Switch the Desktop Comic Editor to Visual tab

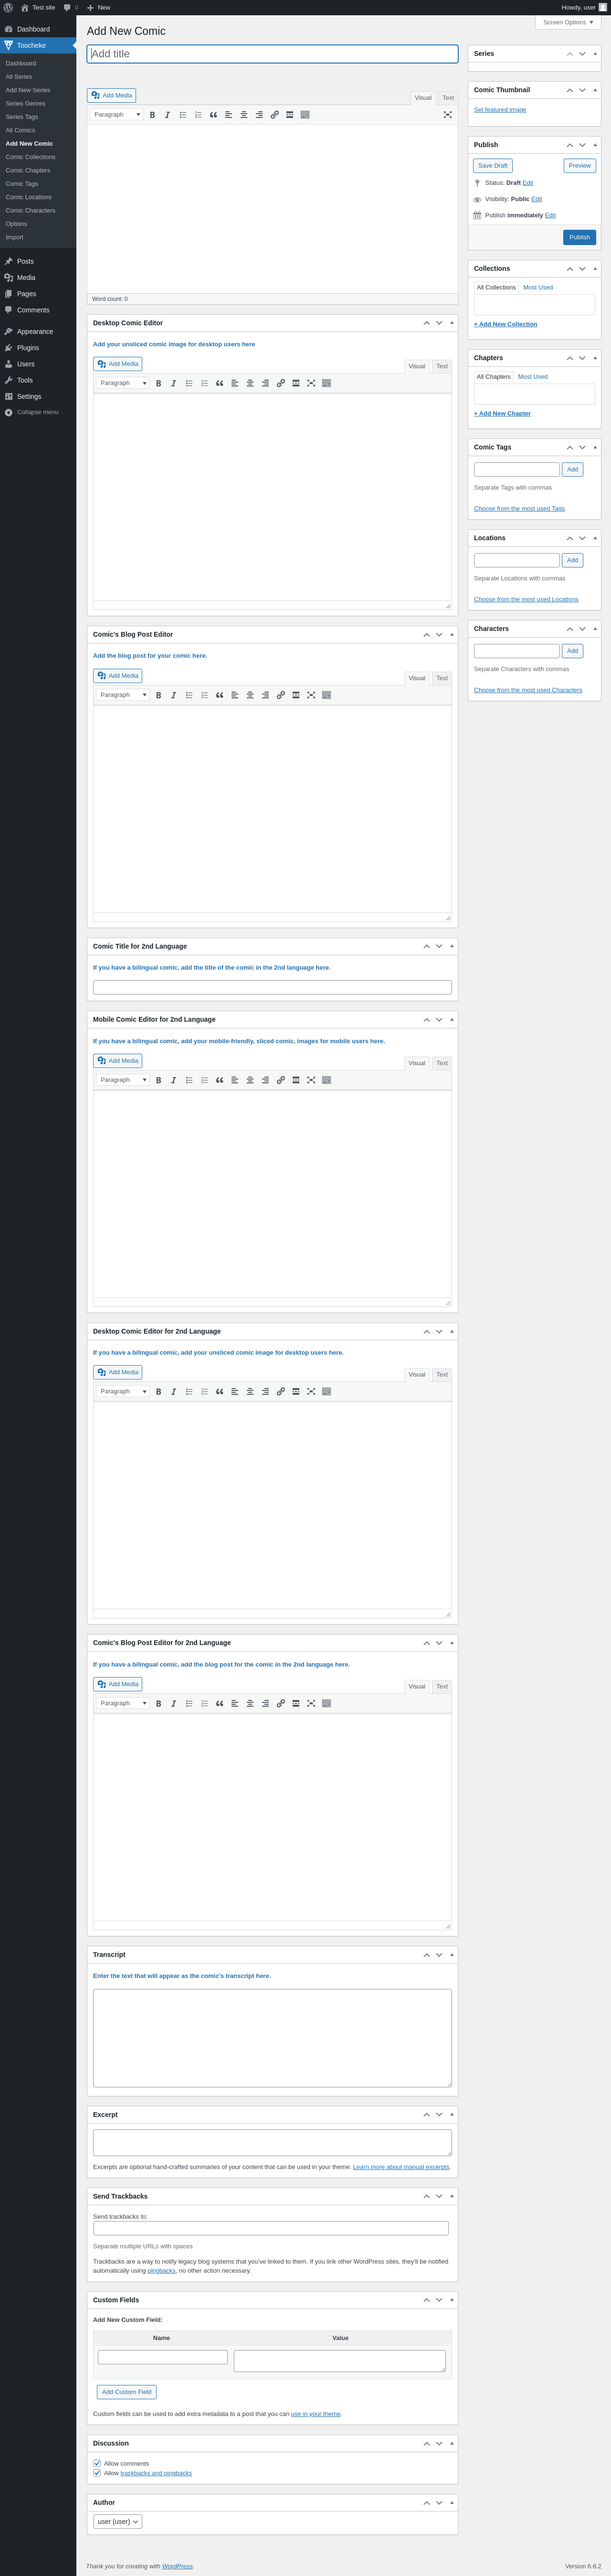pyautogui.click(x=417, y=366)
